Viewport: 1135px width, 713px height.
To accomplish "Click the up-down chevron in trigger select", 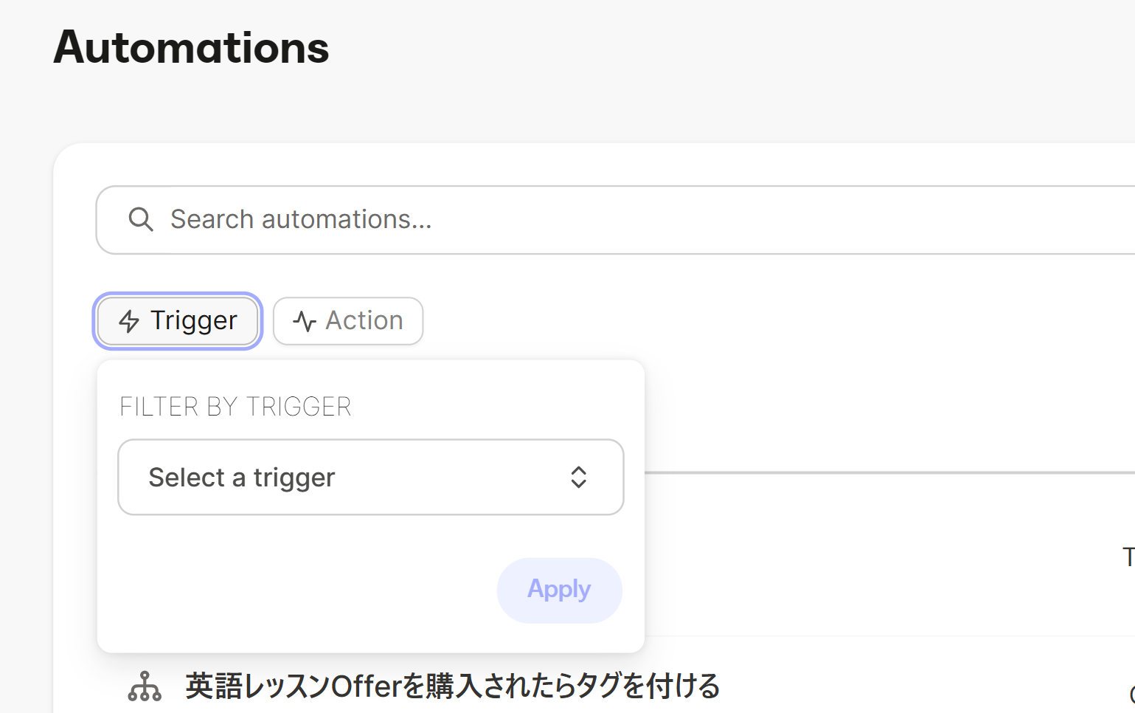I will (x=579, y=478).
